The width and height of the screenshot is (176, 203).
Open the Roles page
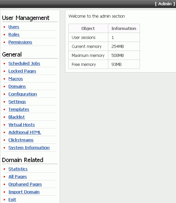14,34
